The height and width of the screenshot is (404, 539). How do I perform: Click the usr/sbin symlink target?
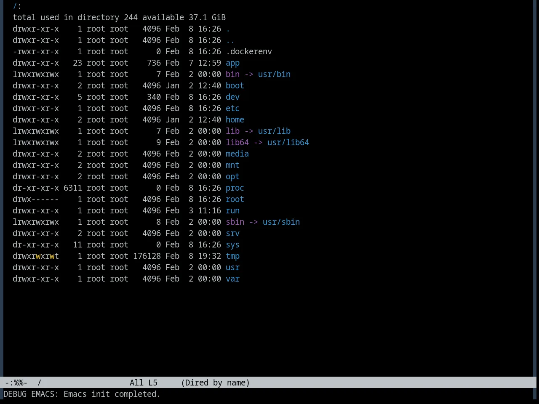(281, 222)
